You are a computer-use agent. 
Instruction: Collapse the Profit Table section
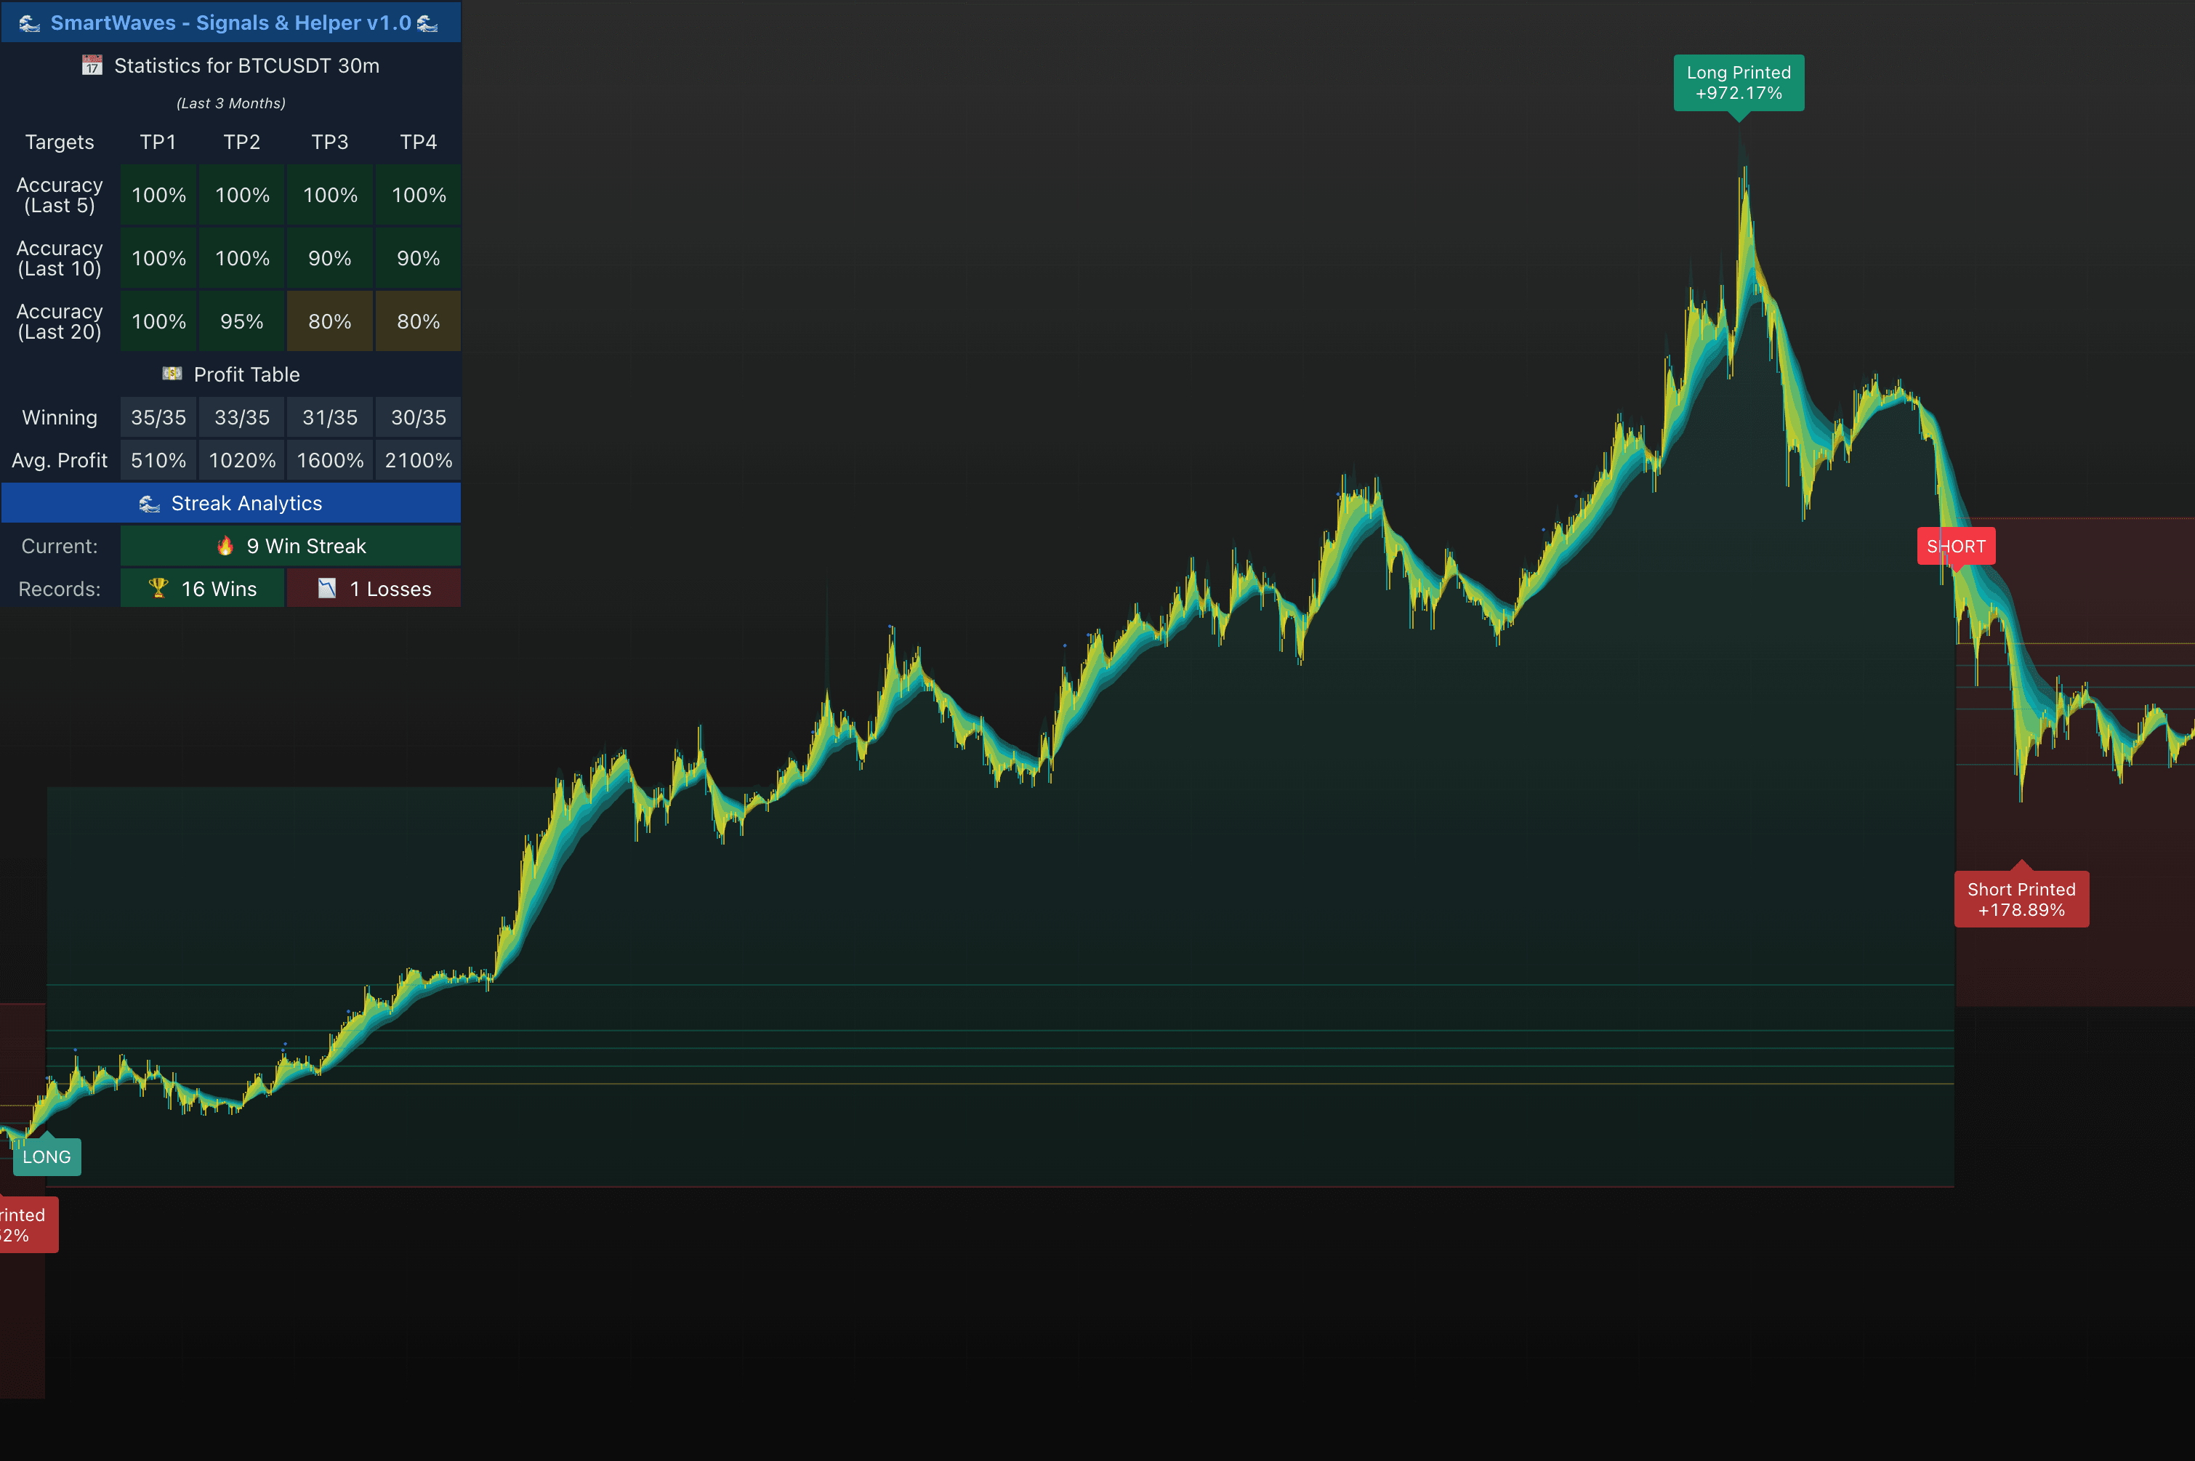tap(231, 374)
